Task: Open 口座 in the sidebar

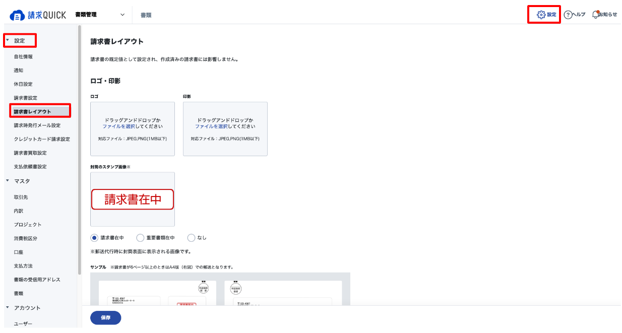Action: pos(19,252)
